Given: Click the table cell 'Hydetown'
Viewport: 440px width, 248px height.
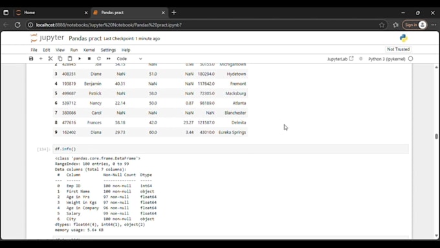Looking at the screenshot, I should tap(236, 74).
